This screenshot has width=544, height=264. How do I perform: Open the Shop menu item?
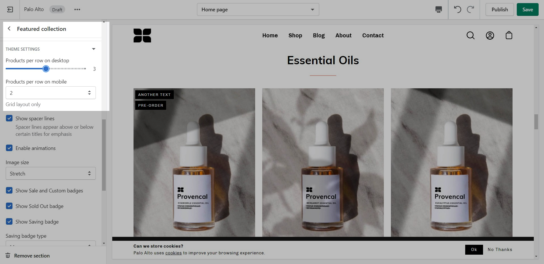[295, 35]
